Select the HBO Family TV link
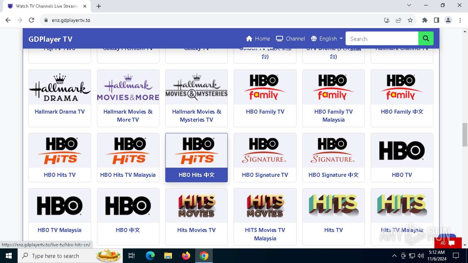Viewport: 468px width, 263px height. pos(265,112)
